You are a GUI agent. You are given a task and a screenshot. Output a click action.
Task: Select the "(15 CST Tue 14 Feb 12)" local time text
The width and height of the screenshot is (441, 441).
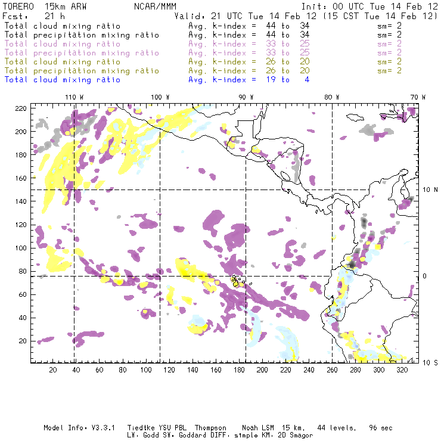(380, 16)
